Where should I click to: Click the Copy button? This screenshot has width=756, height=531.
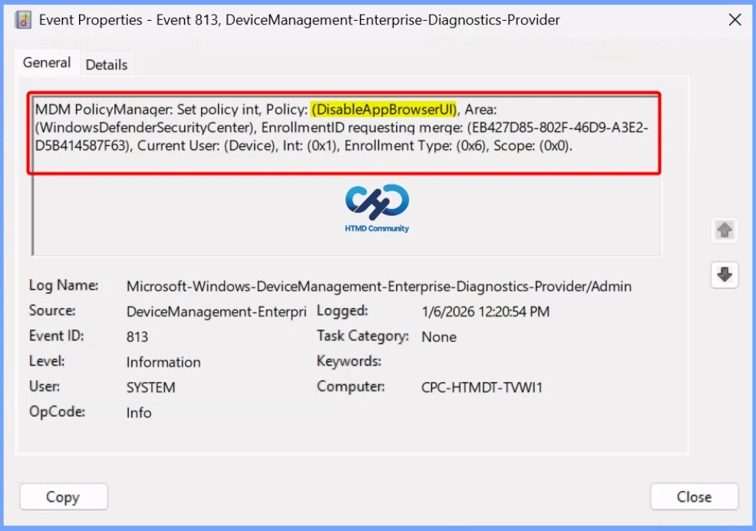coord(63,496)
